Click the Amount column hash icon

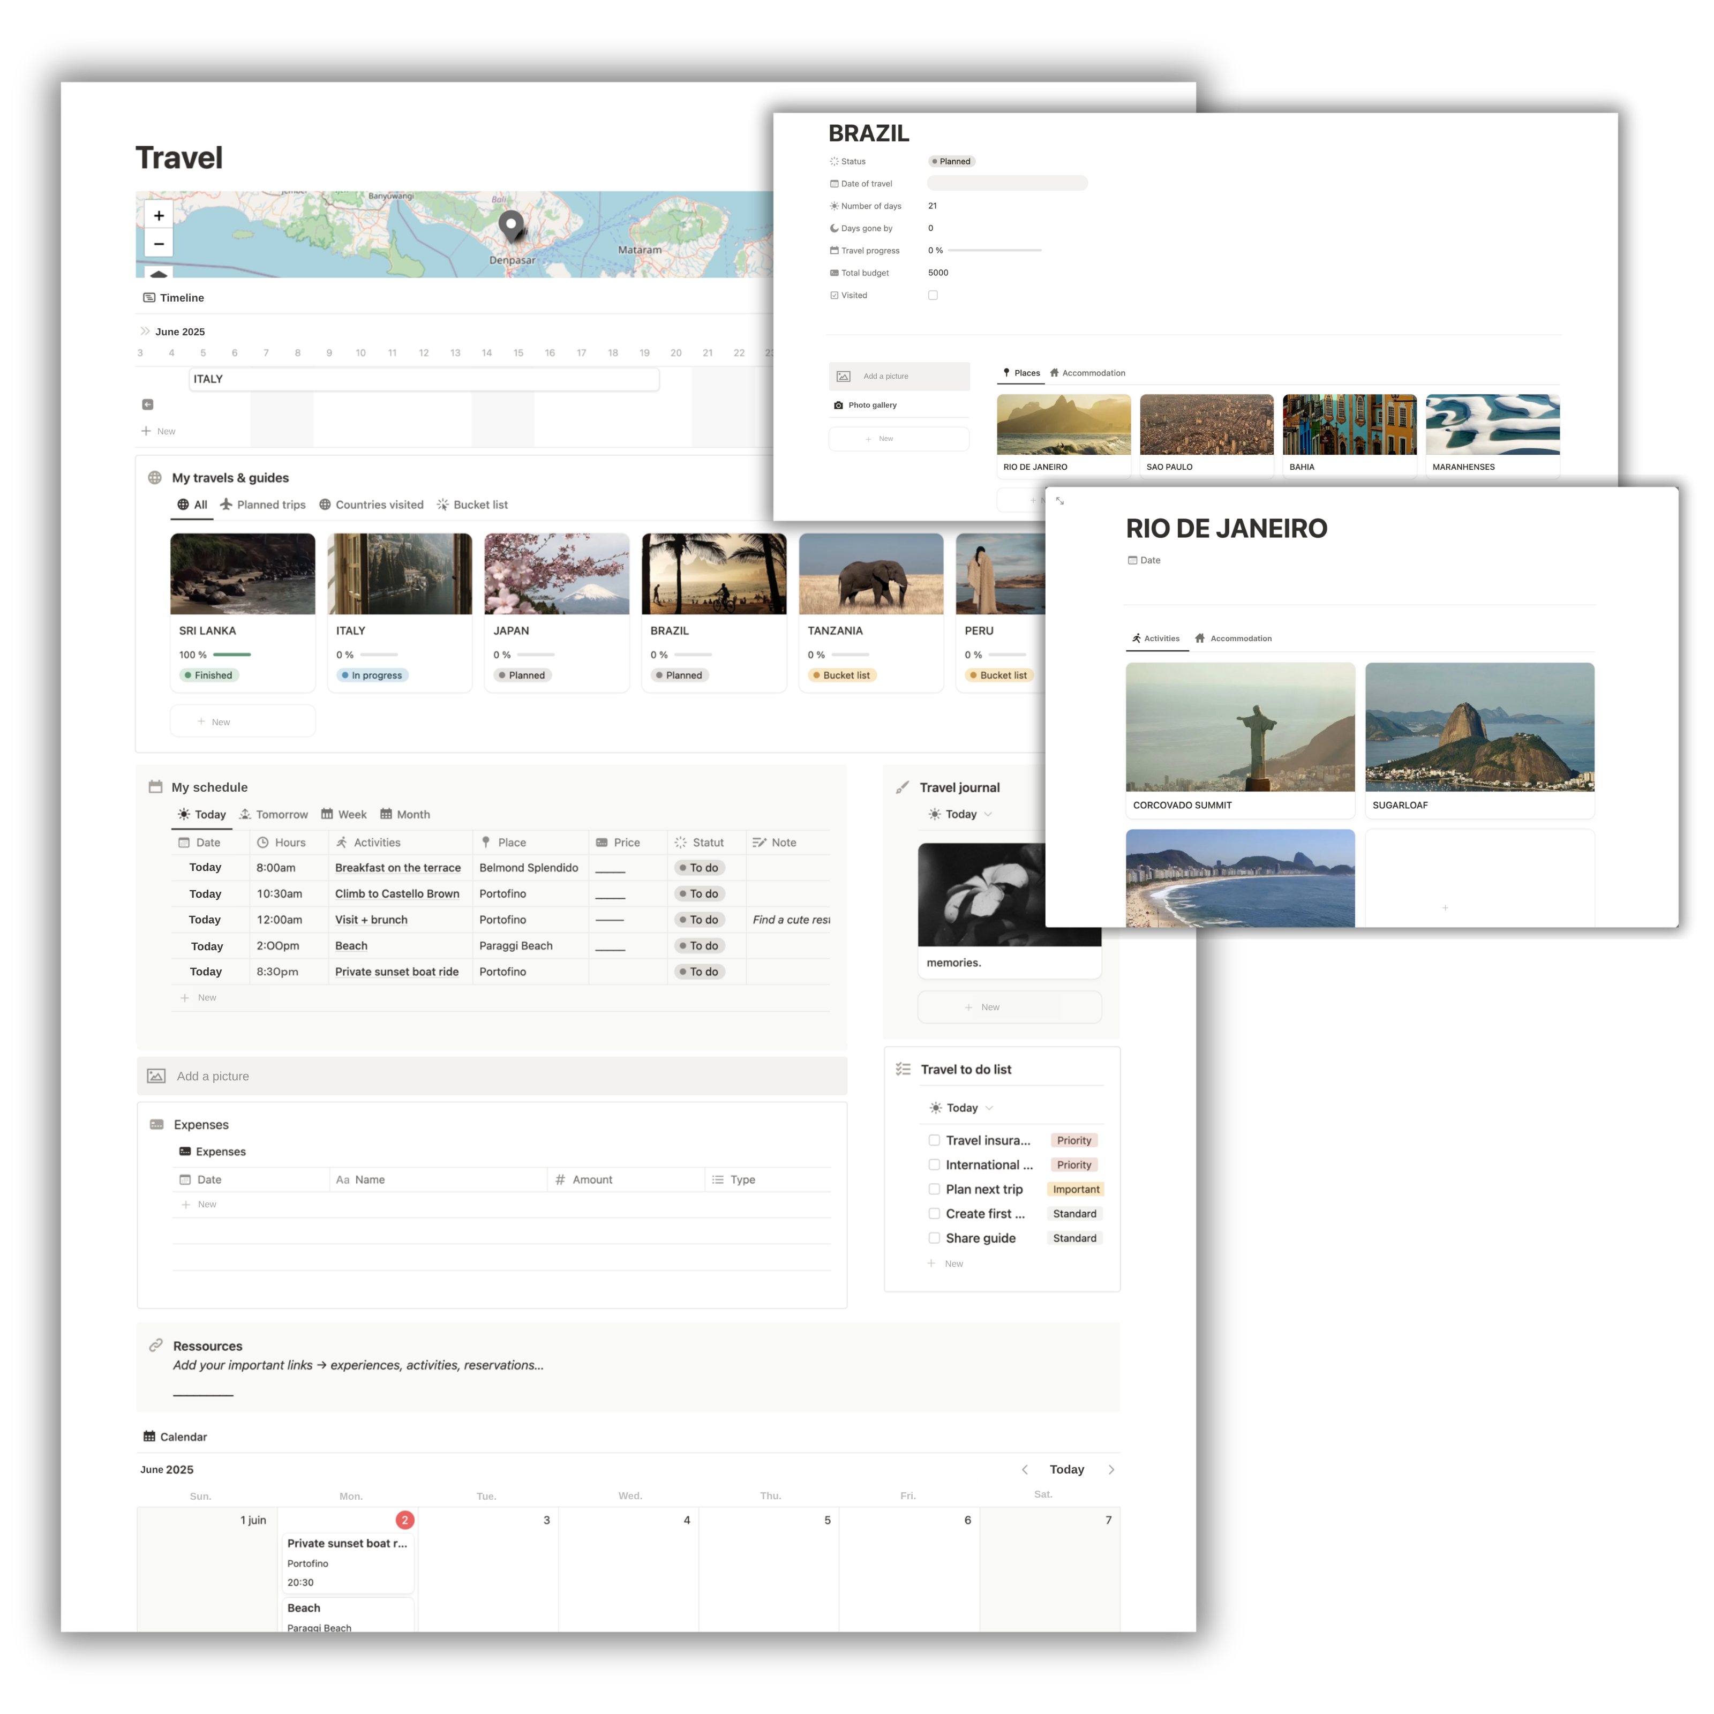coord(560,1180)
